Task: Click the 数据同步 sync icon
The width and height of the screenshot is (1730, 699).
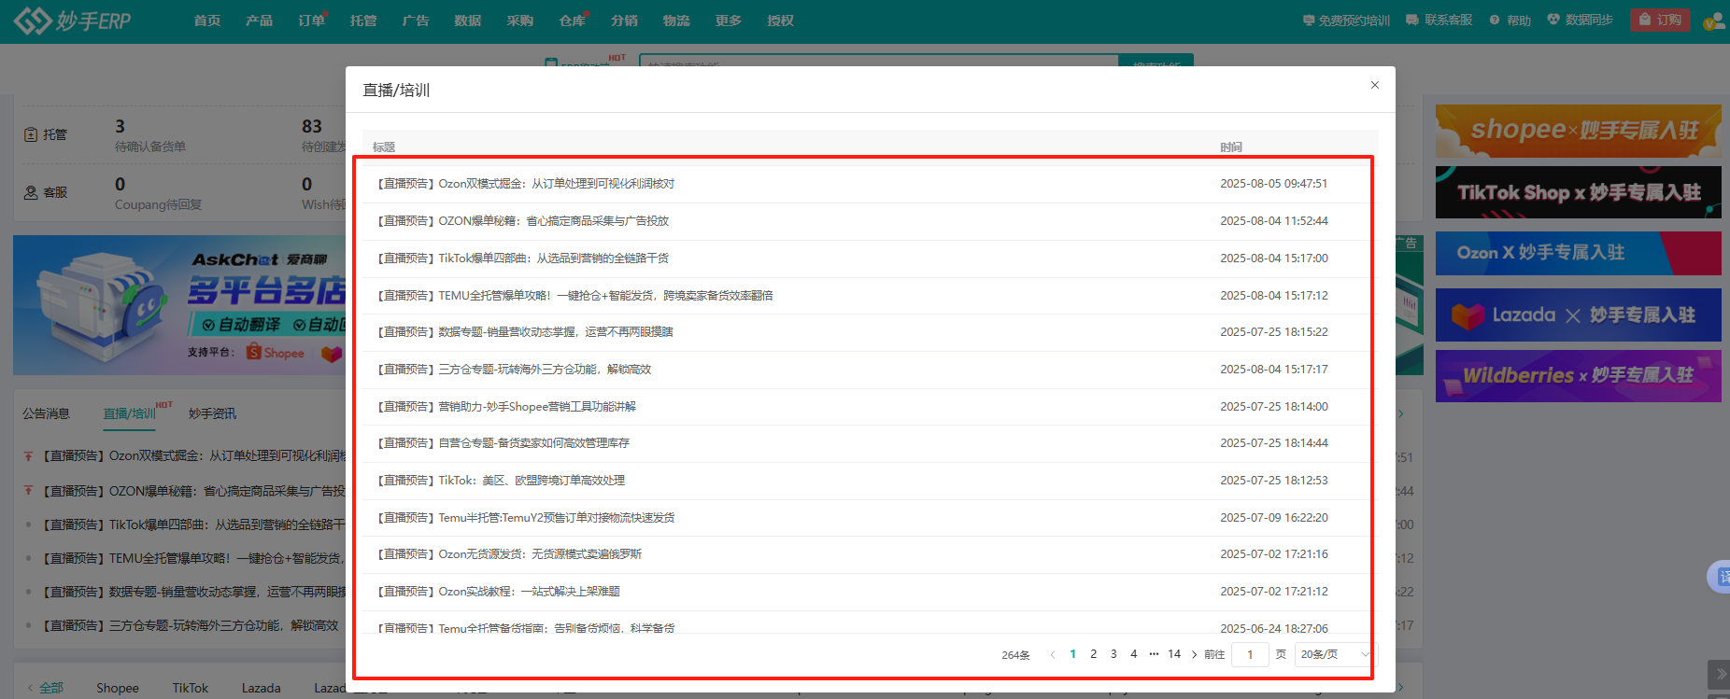Action: click(x=1553, y=20)
